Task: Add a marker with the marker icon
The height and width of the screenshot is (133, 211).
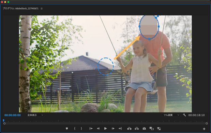Action: tap(67, 129)
